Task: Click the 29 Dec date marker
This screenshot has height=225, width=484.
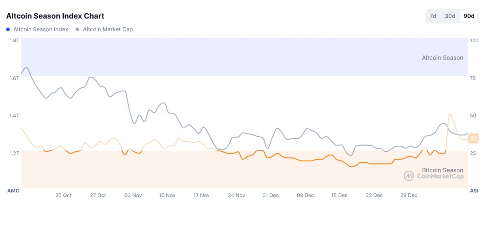Action: coord(409,195)
